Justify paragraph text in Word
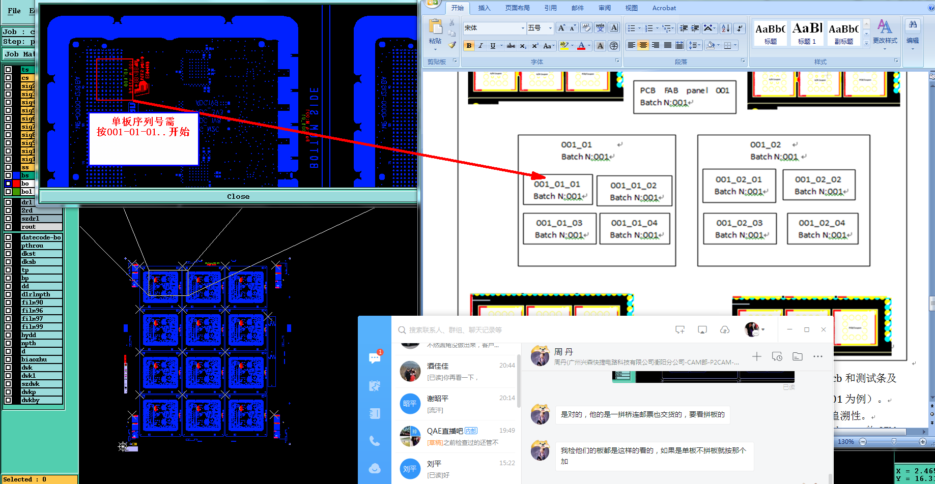Viewport: 935px width, 484px height. [x=667, y=45]
